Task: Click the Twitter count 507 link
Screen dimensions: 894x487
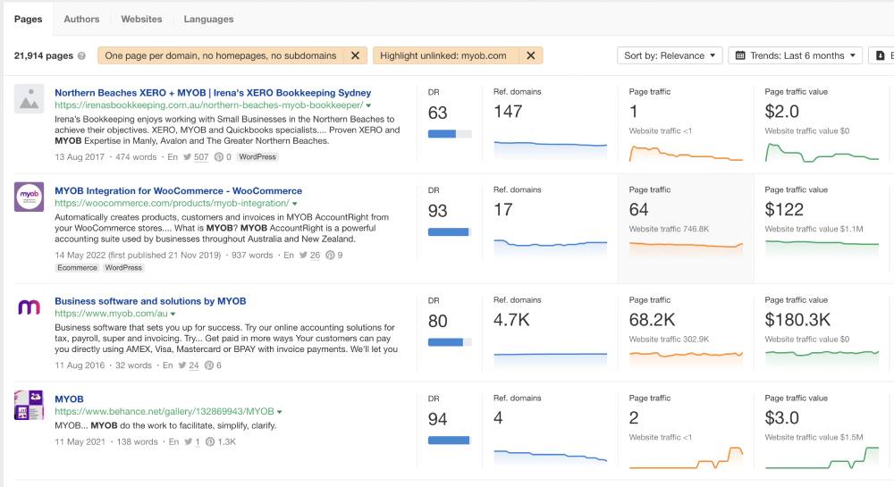Action: [201, 156]
